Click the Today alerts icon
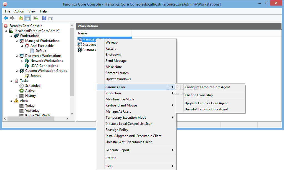Image resolution: width=284 pixels, height=170 pixels. point(22,106)
